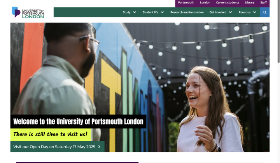Click the arrow beside the Open Day link
280x163 pixels.
[99, 147]
